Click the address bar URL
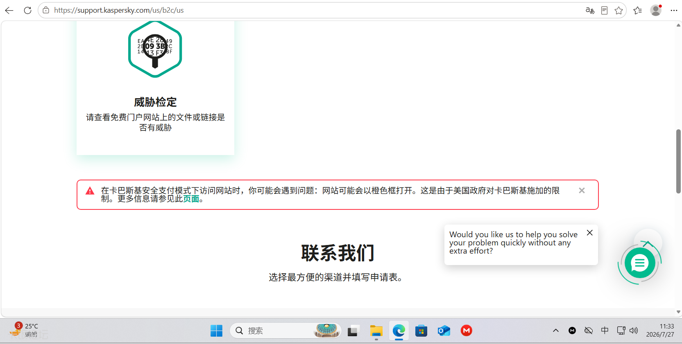 [119, 10]
